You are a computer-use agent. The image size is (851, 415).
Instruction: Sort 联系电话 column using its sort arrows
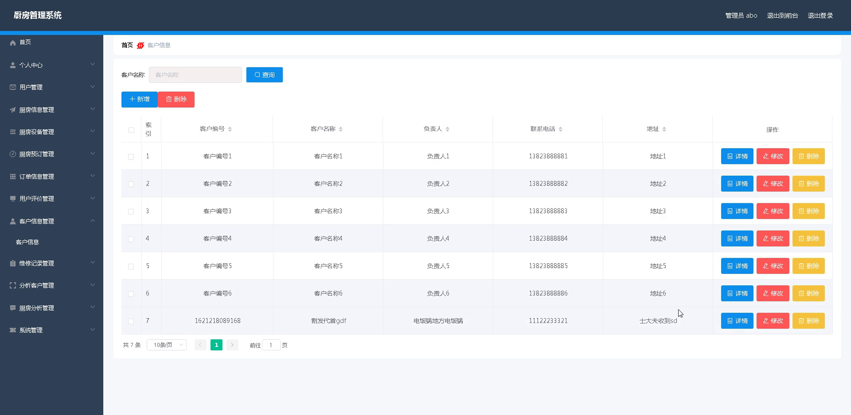pyautogui.click(x=560, y=129)
